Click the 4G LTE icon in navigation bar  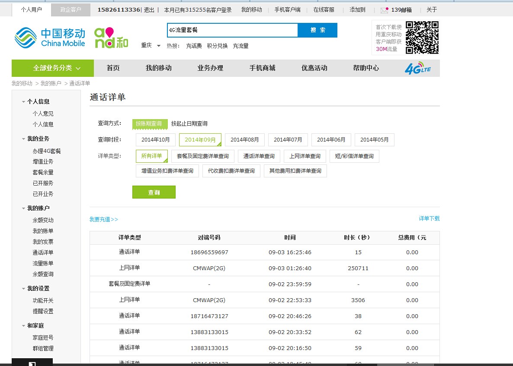click(417, 68)
